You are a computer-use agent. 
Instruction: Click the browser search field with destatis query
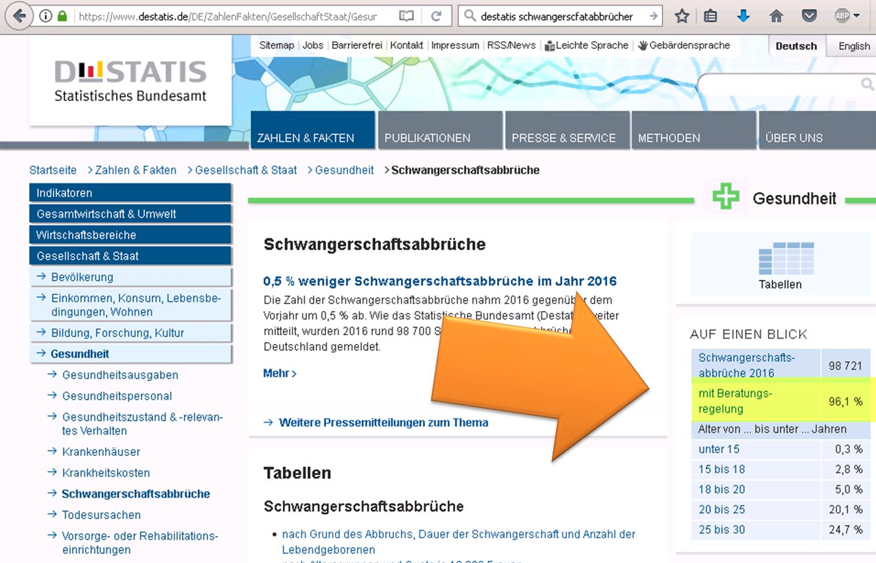(562, 16)
